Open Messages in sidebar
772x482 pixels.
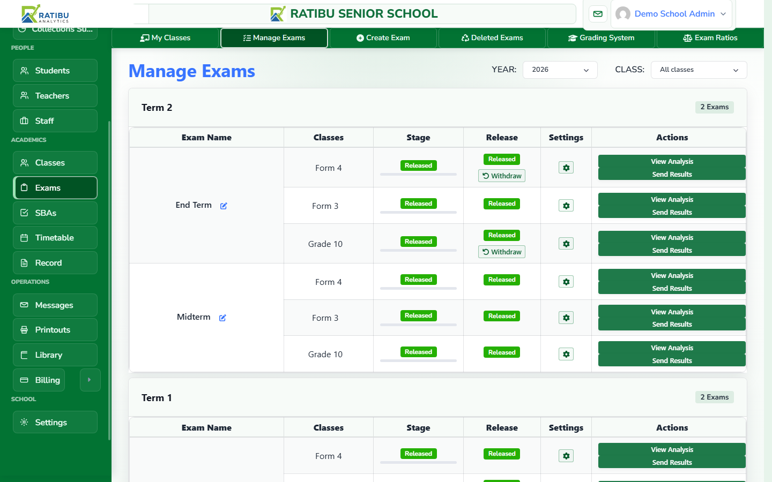[x=55, y=305]
